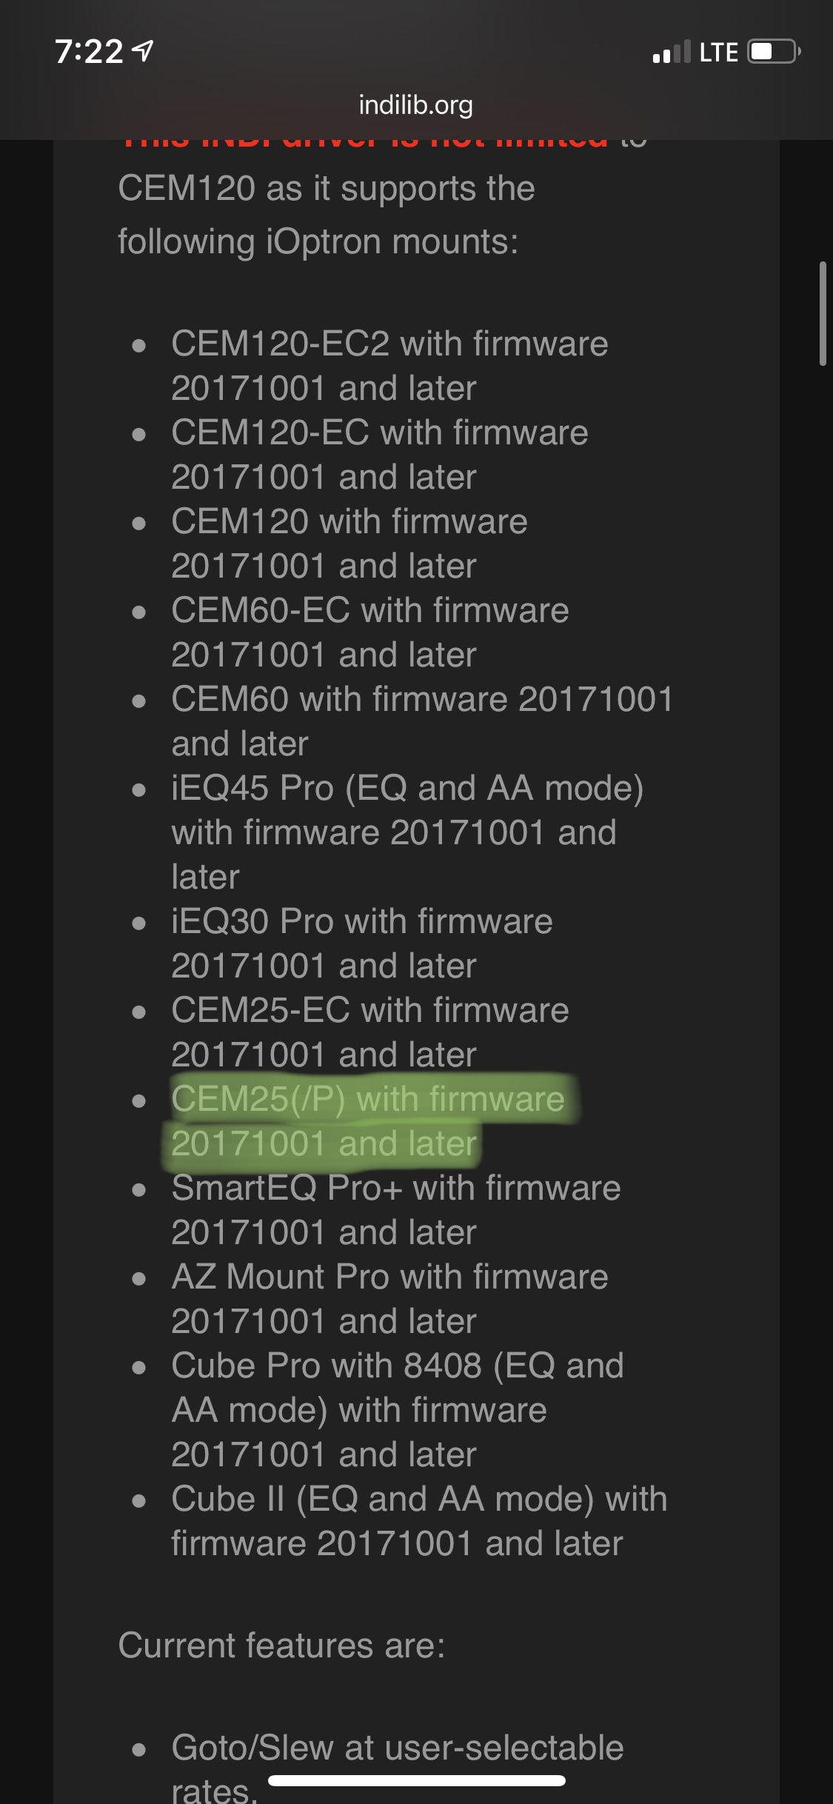Tap the home indicator bar at screen bottom

pos(416,1779)
